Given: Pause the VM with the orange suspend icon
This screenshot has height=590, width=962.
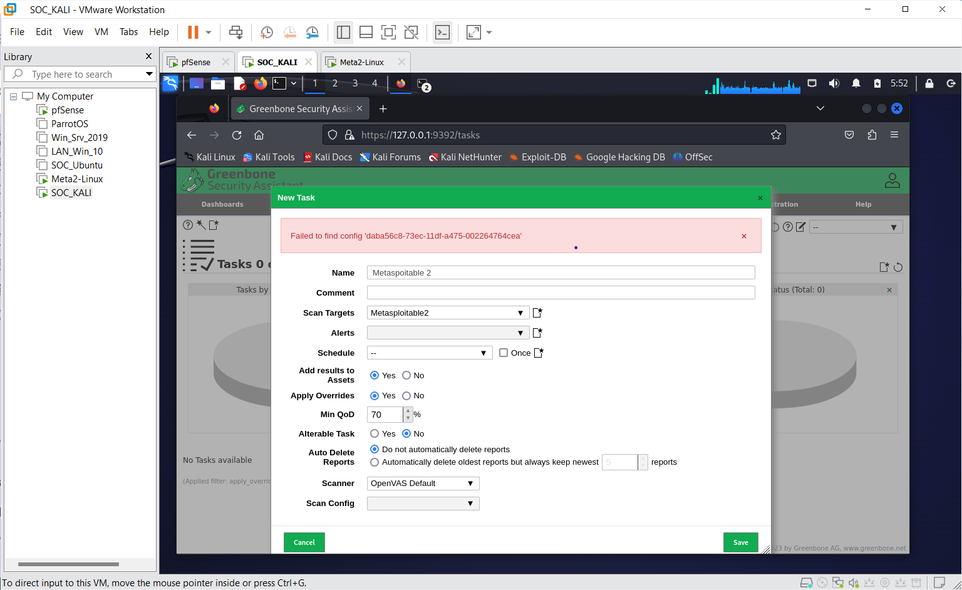Looking at the screenshot, I should (x=193, y=32).
